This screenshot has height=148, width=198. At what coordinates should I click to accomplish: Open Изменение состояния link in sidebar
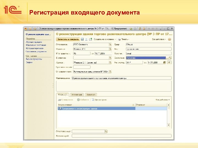tap(36, 45)
